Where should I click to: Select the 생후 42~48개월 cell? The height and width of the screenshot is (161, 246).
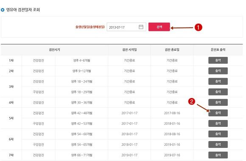[81, 113]
